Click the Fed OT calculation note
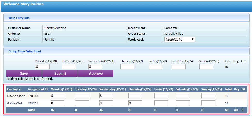Screen dimensions: 252x118 29,79
